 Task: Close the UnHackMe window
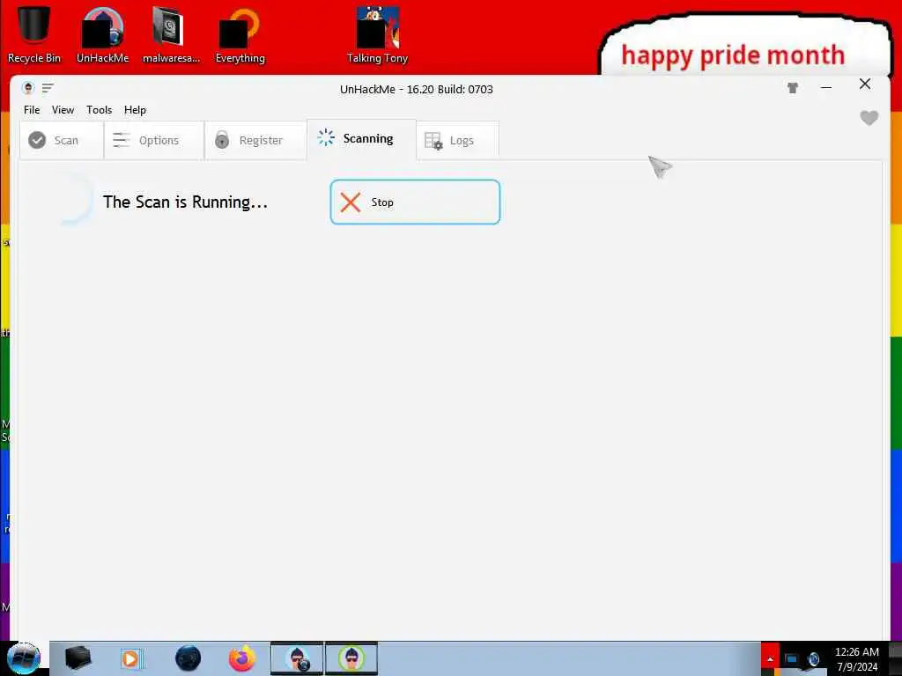click(865, 84)
